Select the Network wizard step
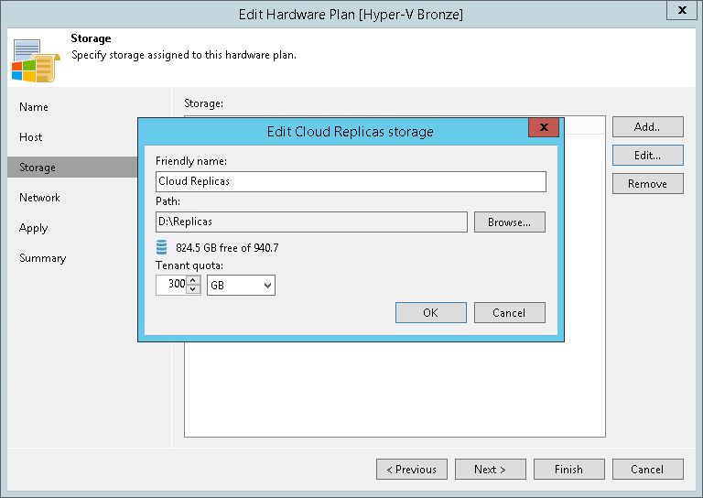This screenshot has width=703, height=498. pyautogui.click(x=39, y=198)
